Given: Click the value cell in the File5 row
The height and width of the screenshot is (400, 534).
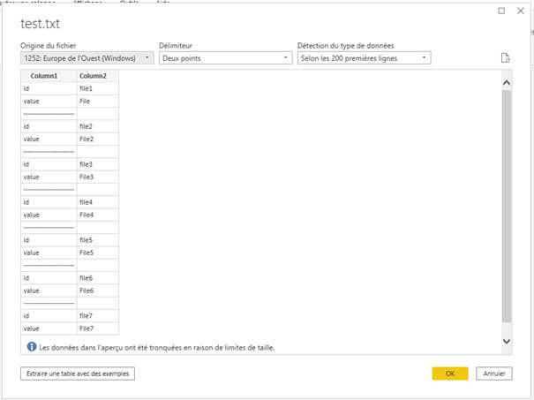Looking at the screenshot, I should (x=49, y=253).
